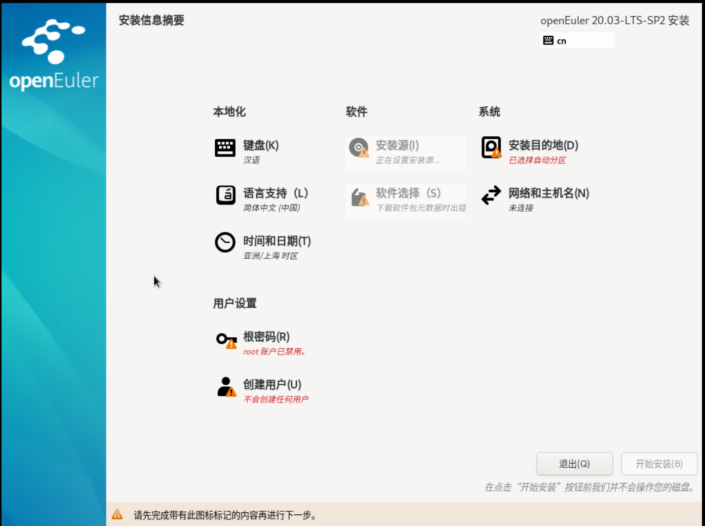Screen dimensions: 705x526
Task: Click the 本地化 section heading
Action: pos(229,112)
